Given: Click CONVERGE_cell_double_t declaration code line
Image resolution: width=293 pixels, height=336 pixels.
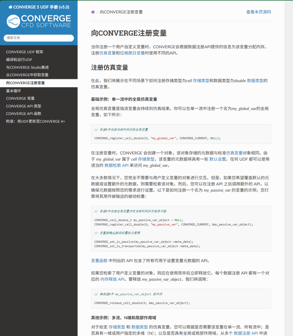Looking at the screenshot, I should tap(139, 220).
